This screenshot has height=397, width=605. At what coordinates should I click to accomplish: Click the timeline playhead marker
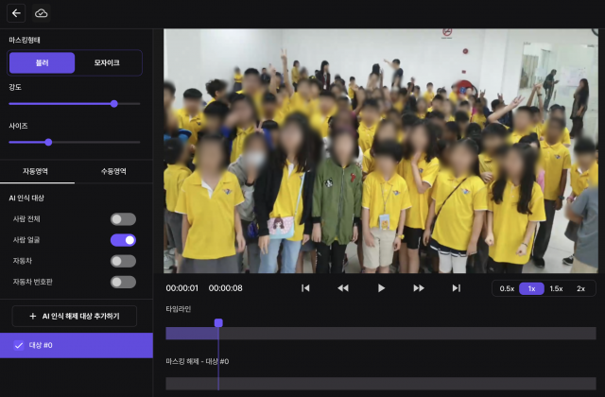218,323
